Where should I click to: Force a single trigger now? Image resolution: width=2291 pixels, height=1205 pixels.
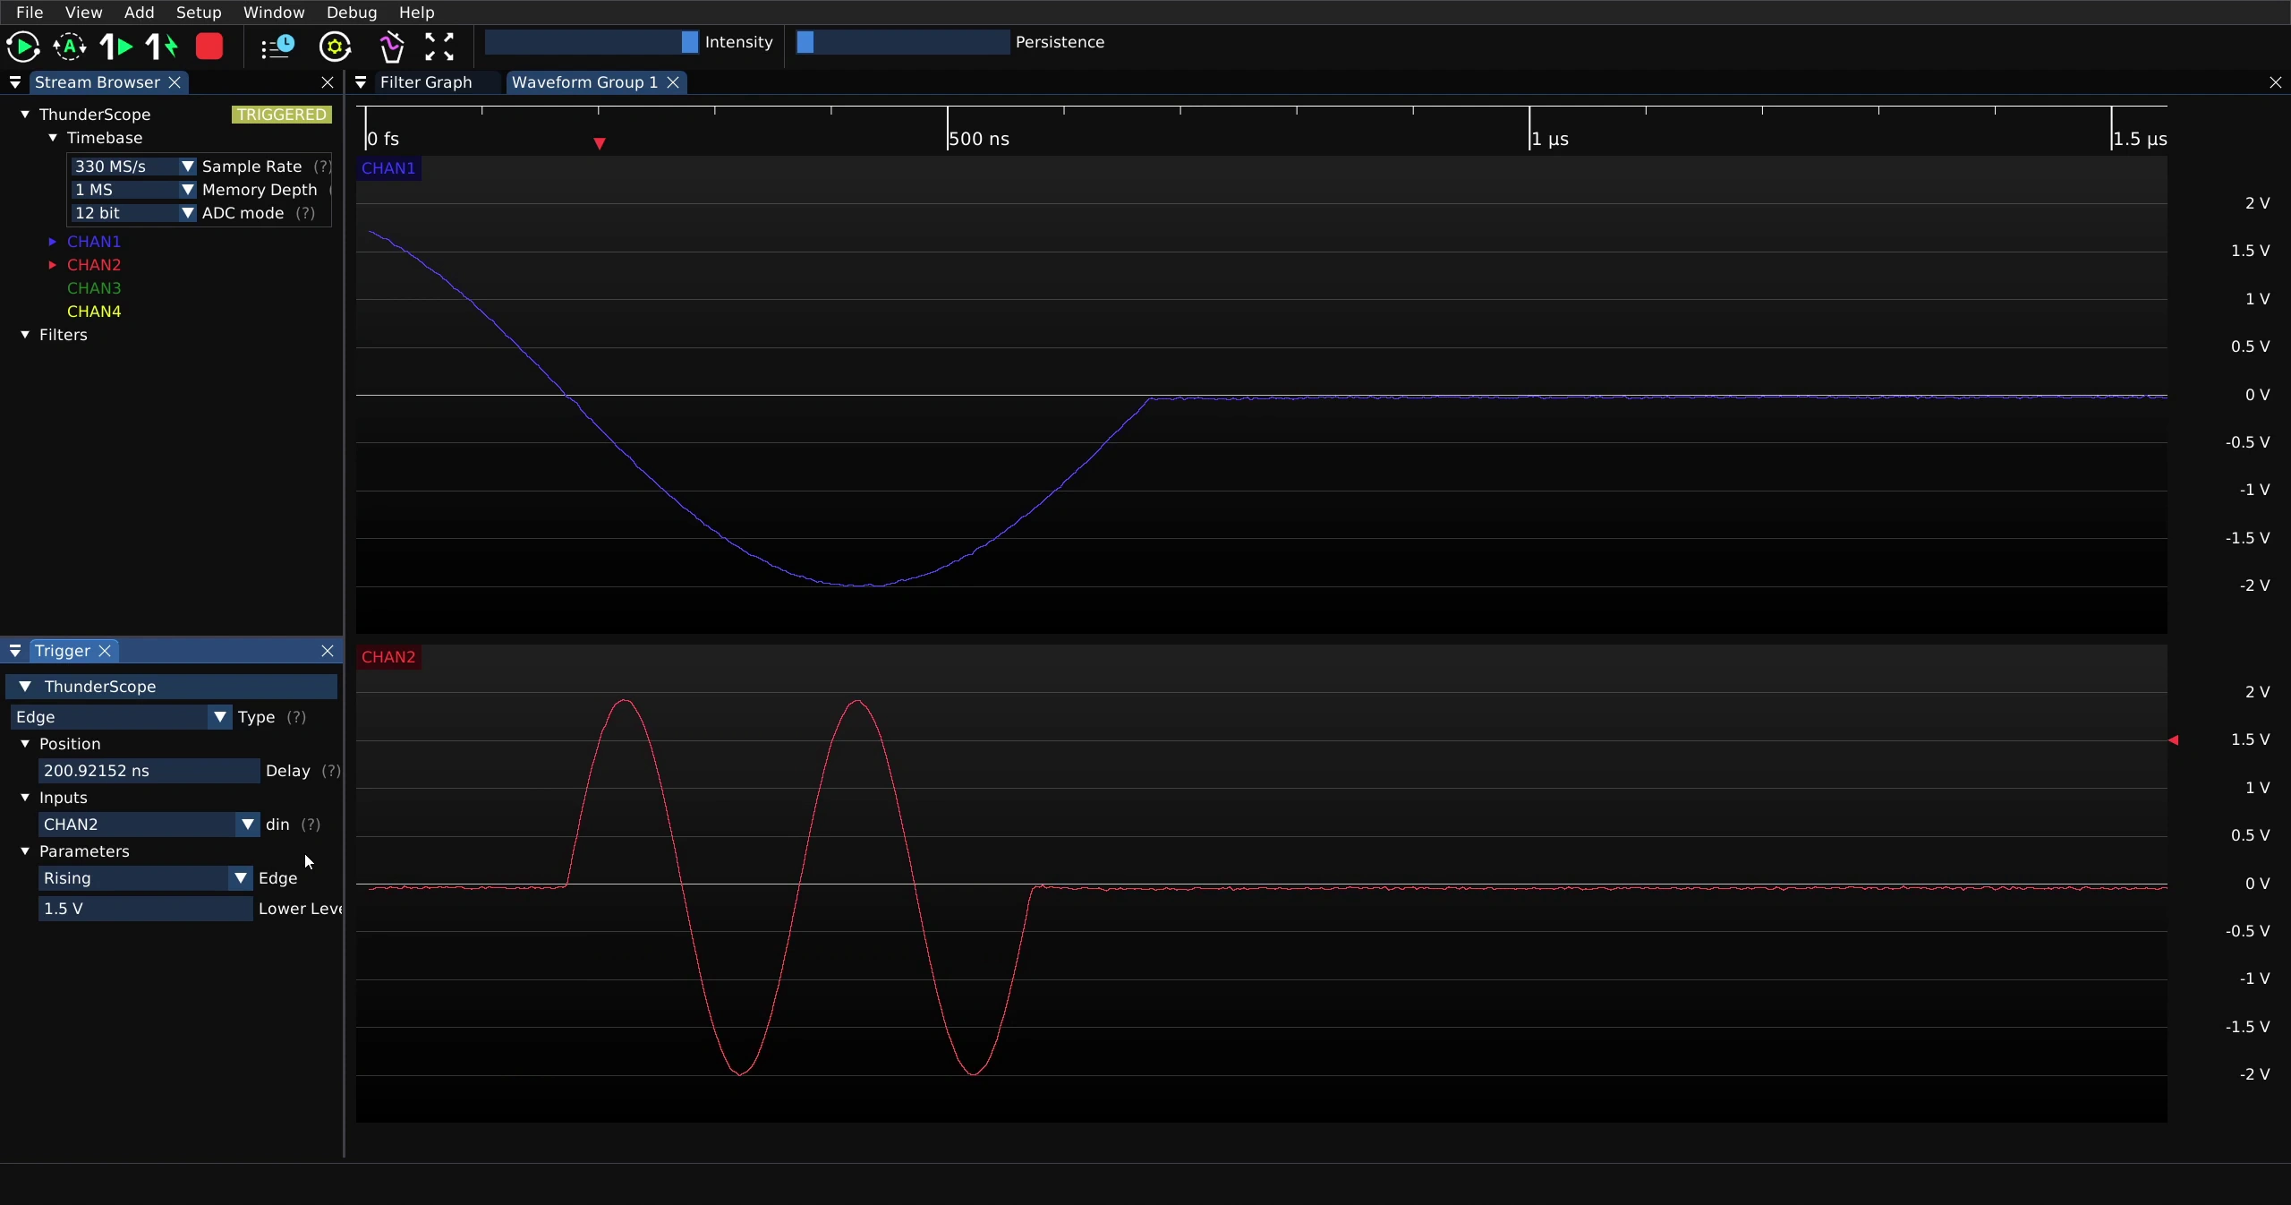tap(162, 47)
